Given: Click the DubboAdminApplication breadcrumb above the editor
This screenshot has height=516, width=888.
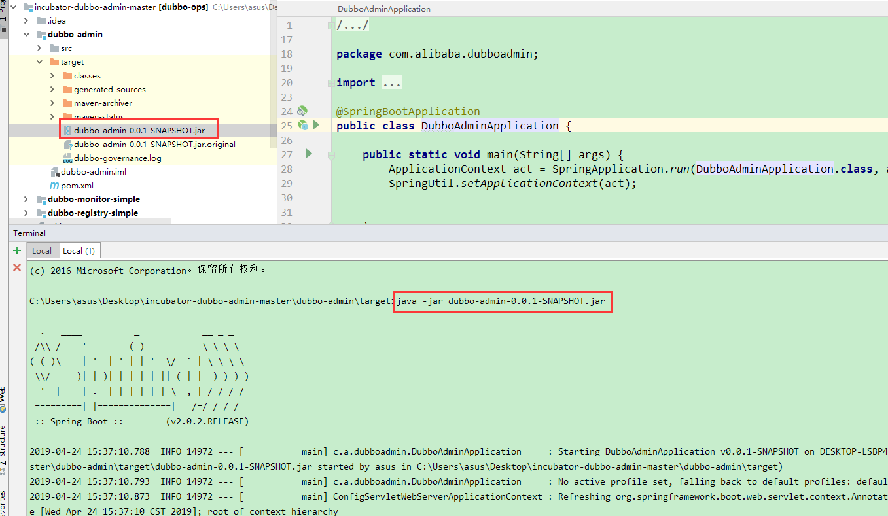Looking at the screenshot, I should coord(384,9).
